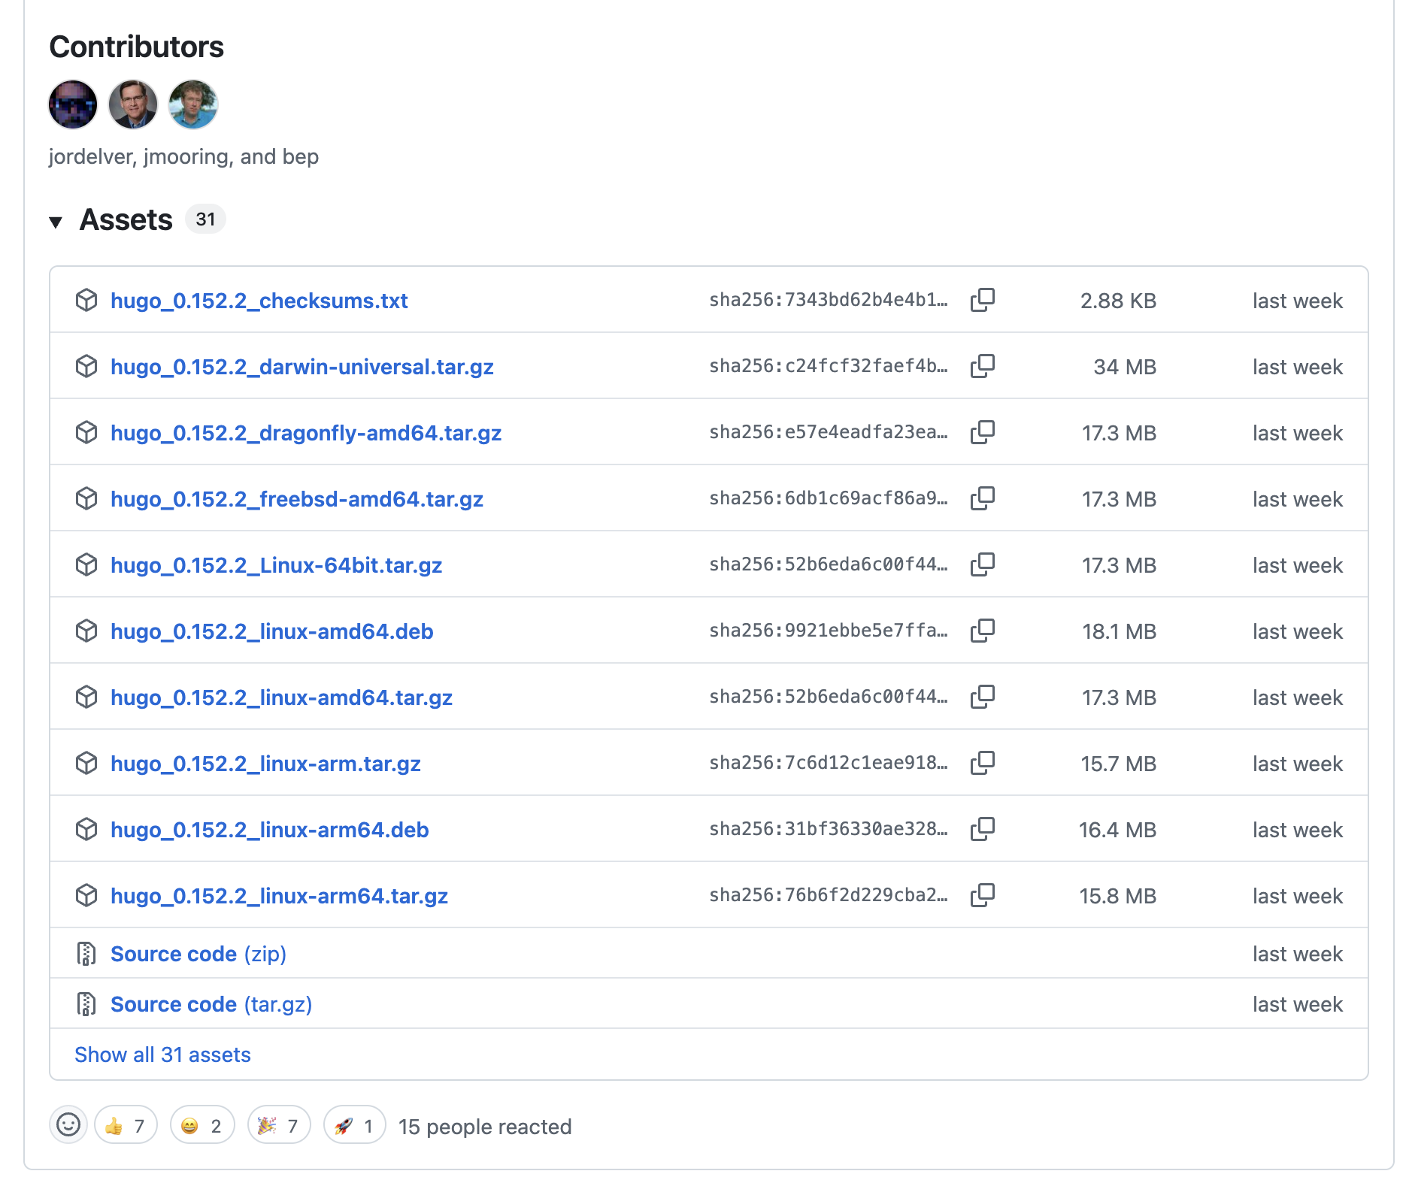The image size is (1409, 1180).
Task: Open the add reaction smiley picker
Action: [x=68, y=1125]
